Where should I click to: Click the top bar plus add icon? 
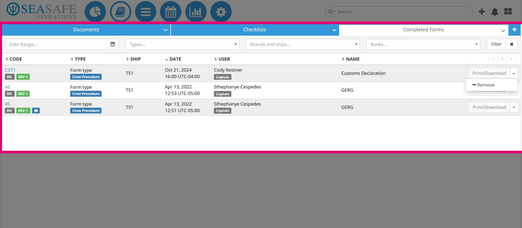[482, 12]
